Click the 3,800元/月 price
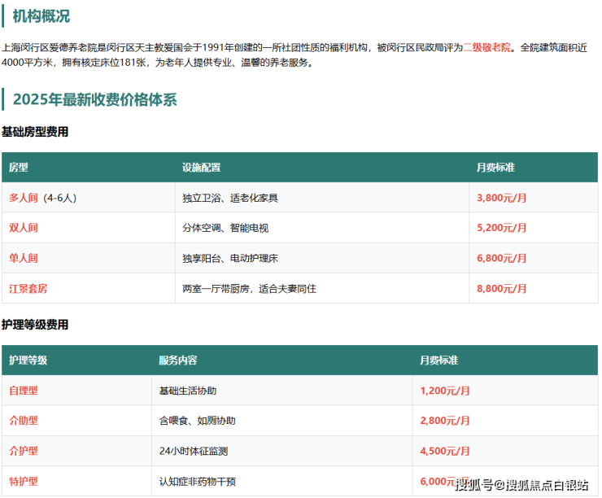 [x=502, y=198]
